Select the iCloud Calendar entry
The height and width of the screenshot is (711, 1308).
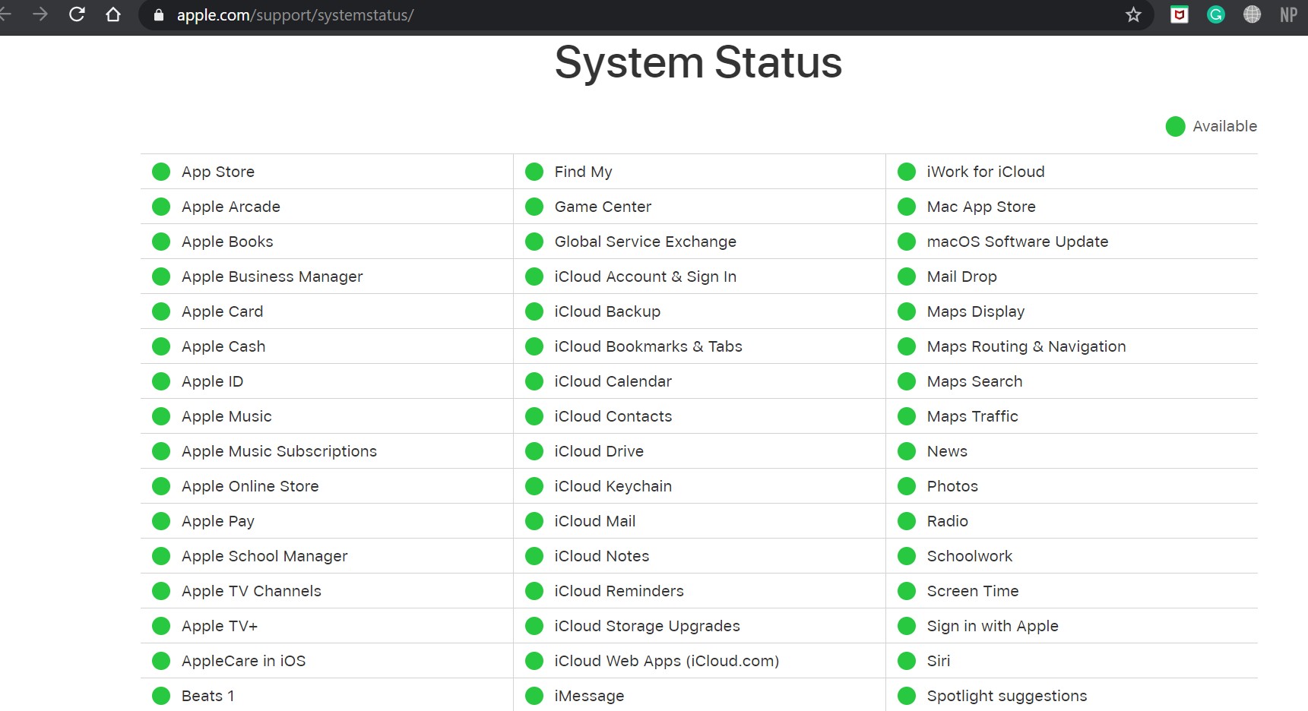tap(613, 381)
